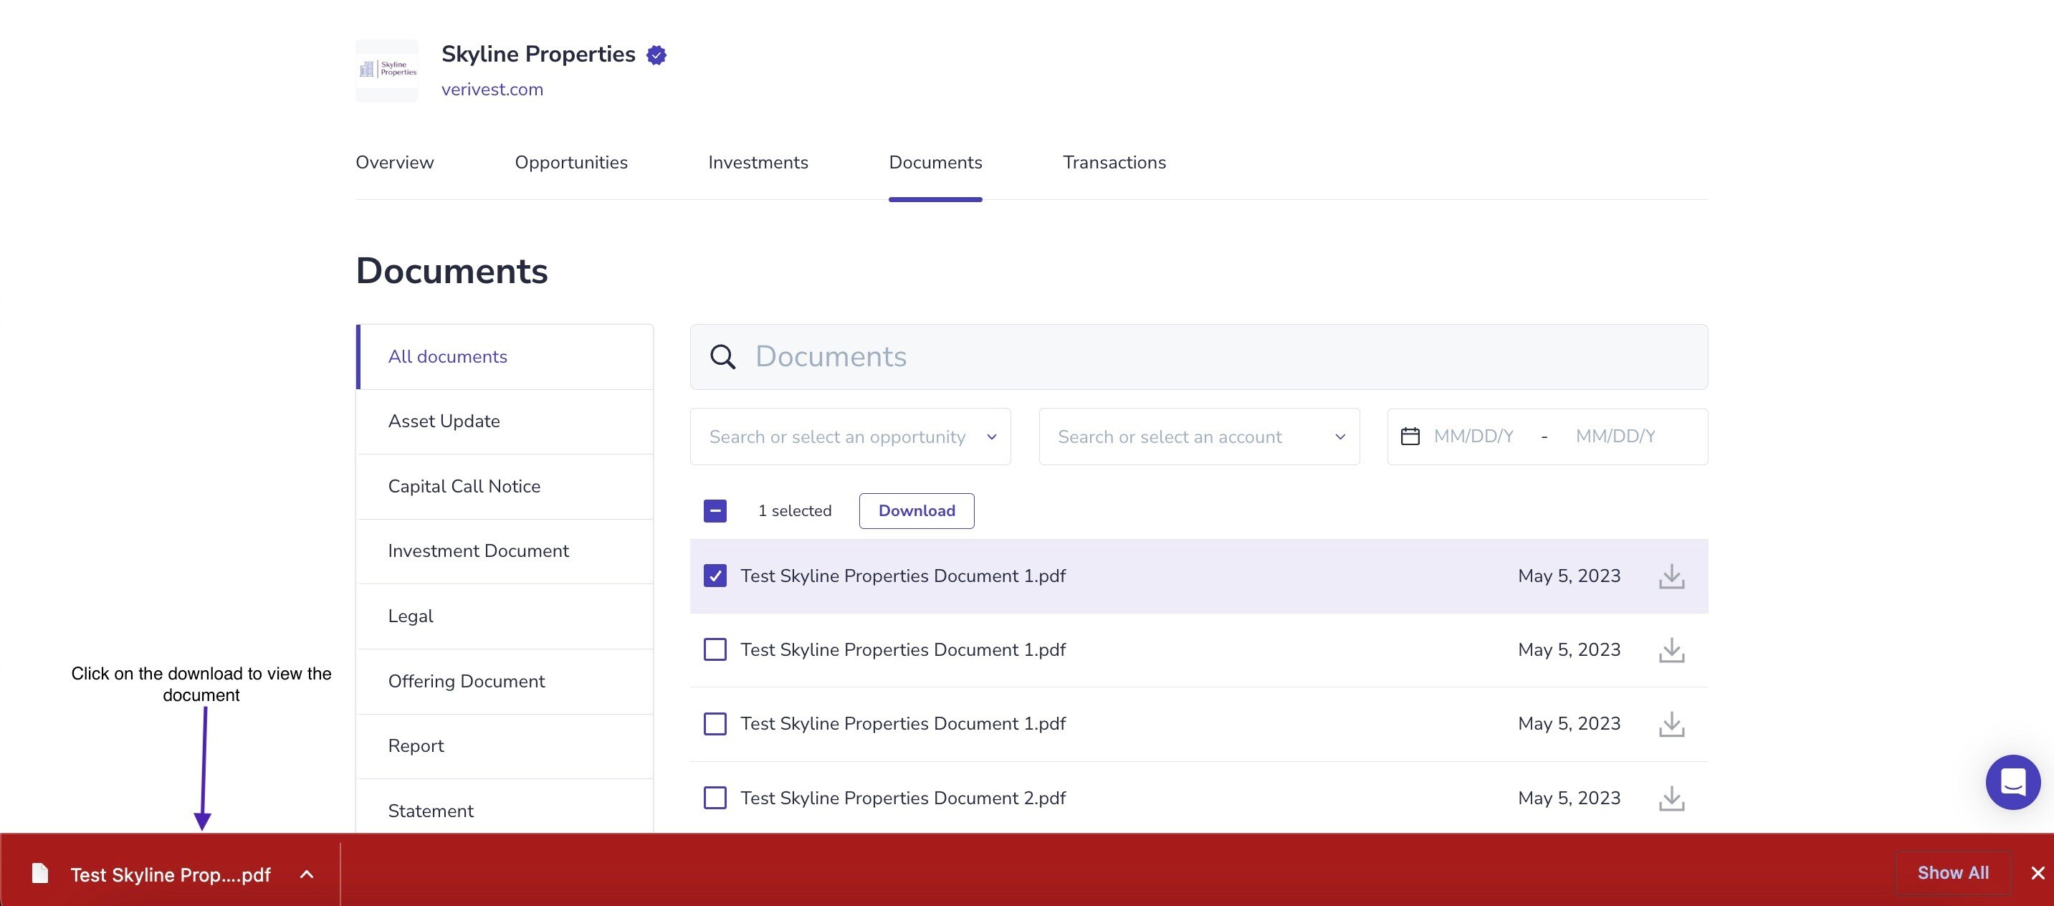Tick the checkbox for Document 2.pdf
This screenshot has width=2054, height=906.
pyautogui.click(x=715, y=798)
